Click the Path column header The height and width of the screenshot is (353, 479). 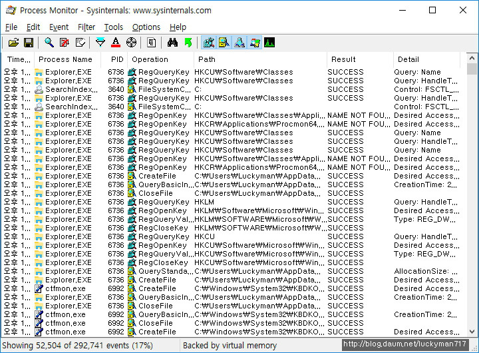260,59
